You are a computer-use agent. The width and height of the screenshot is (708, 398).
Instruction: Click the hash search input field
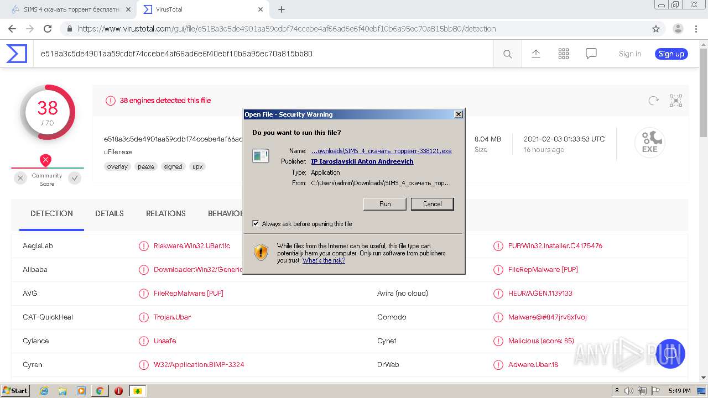(263, 54)
